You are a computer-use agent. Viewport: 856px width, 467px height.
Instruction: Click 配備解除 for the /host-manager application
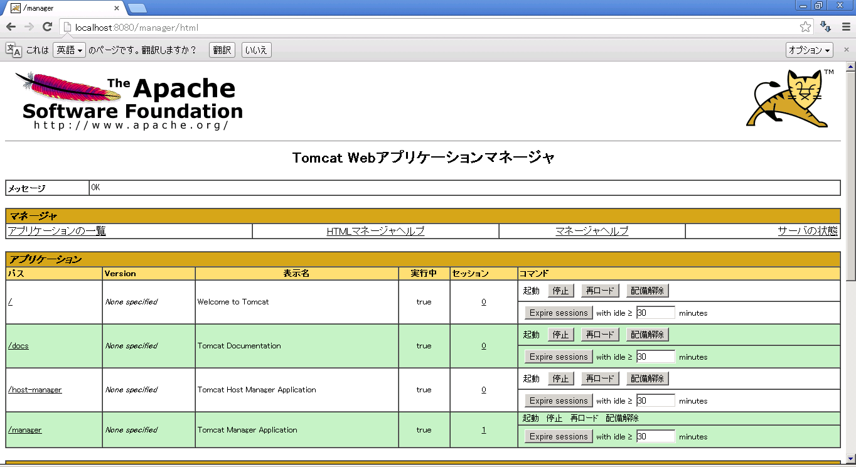tap(647, 378)
